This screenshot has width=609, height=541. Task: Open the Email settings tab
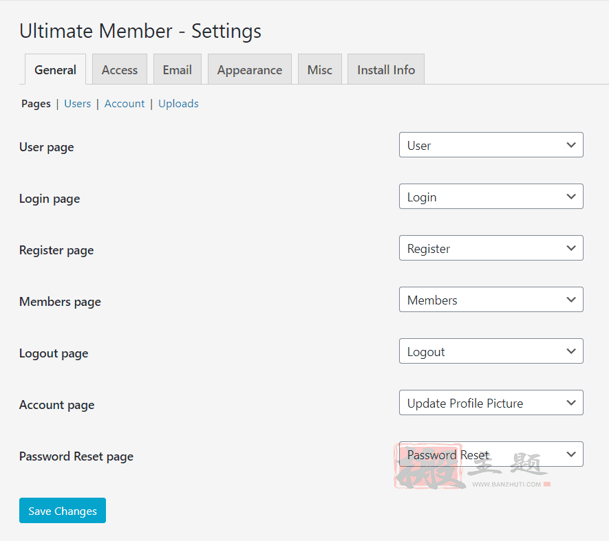177,69
